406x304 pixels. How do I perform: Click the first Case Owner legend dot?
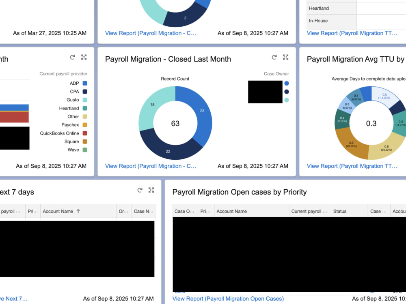[287, 83]
